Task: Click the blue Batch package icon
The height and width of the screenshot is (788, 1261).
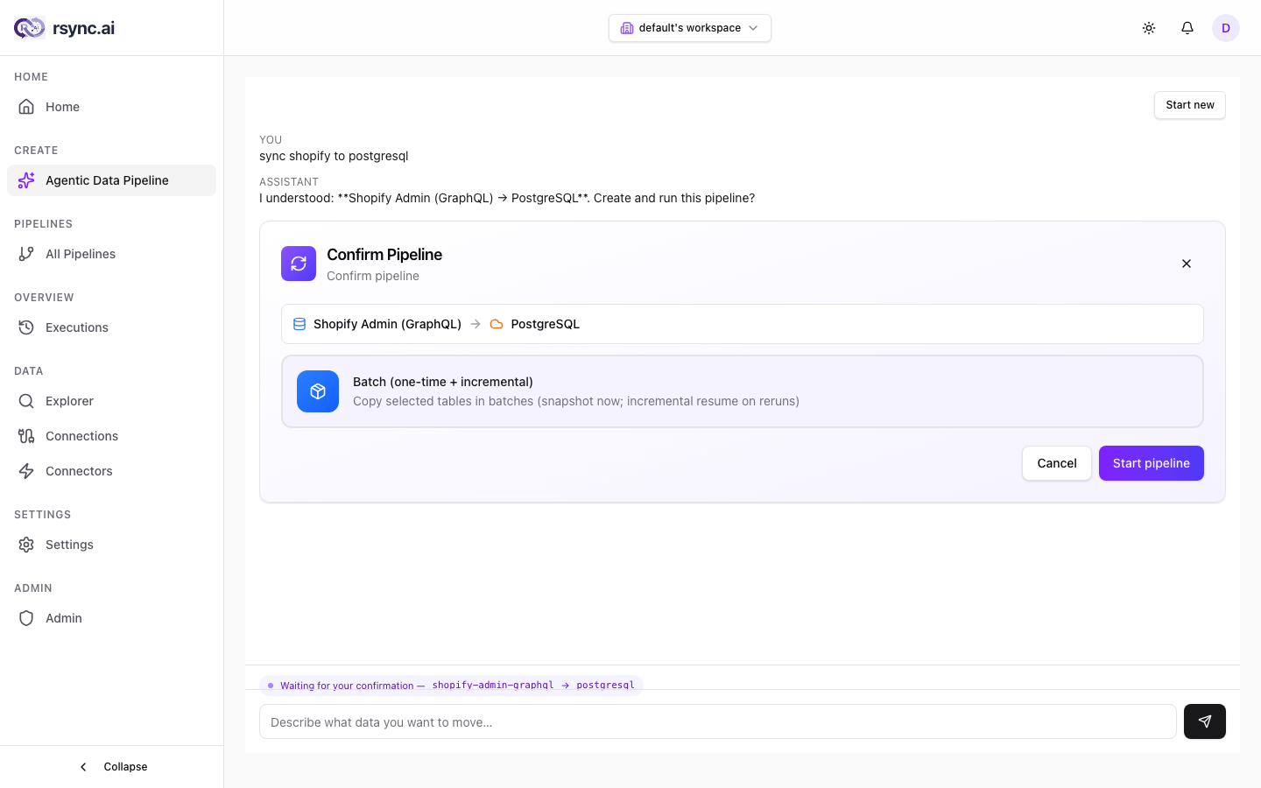Action: [318, 391]
